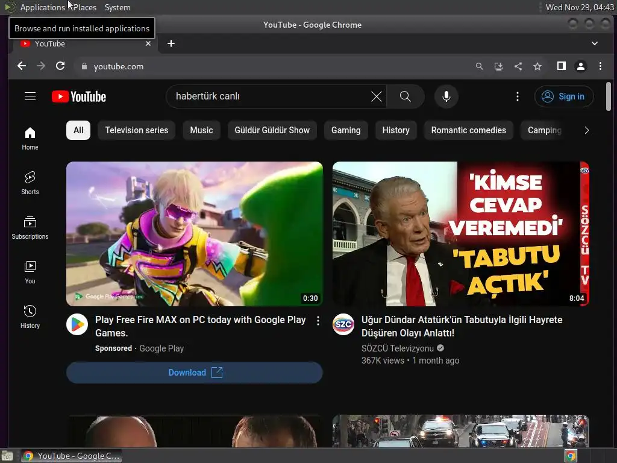
Task: Go forward in Chrome
Action: tap(41, 66)
